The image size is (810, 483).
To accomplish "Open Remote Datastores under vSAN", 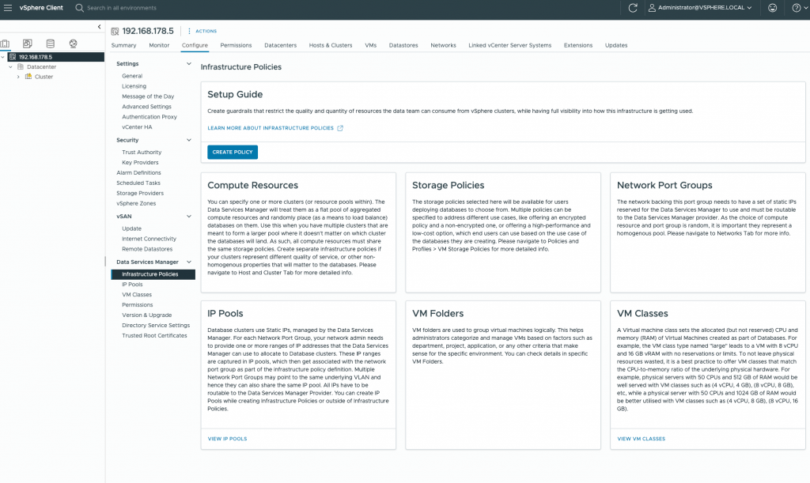I will tap(147, 249).
